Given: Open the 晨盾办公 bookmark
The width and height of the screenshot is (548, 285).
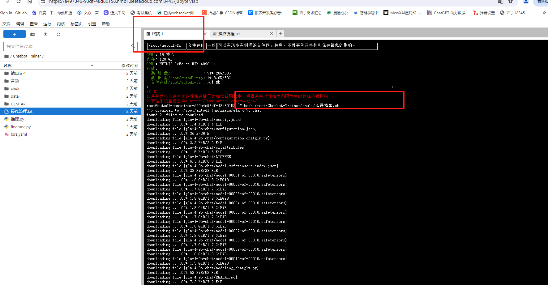Looking at the screenshot, I should tap(337, 13).
